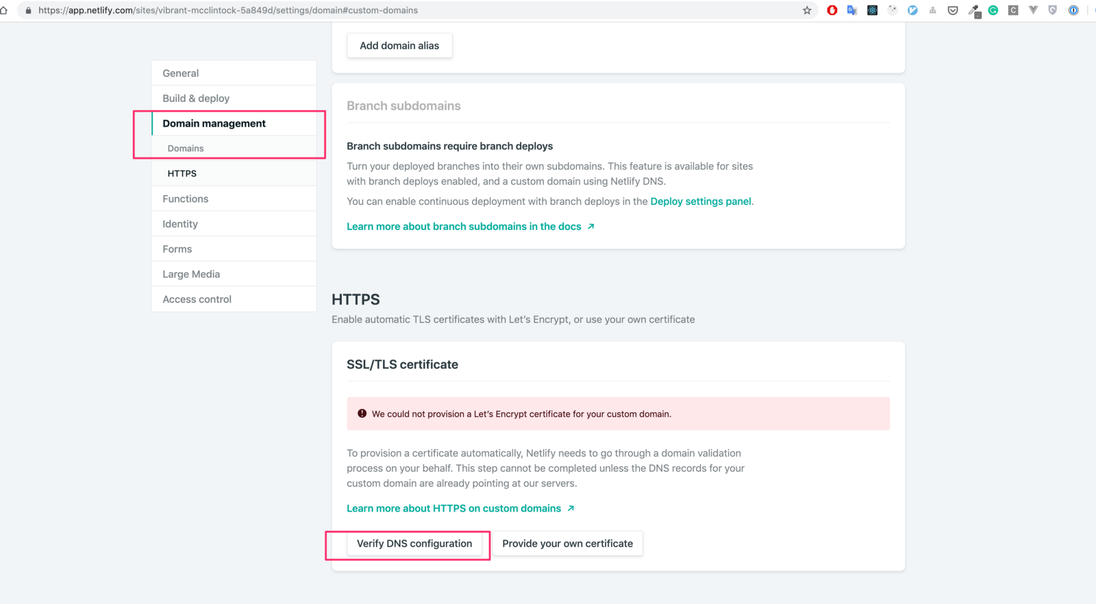The width and height of the screenshot is (1096, 604).
Task: Save the page to Pocket extension
Action: tap(953, 10)
